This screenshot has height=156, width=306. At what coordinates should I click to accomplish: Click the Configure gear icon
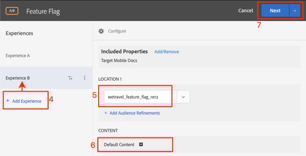pyautogui.click(x=101, y=31)
